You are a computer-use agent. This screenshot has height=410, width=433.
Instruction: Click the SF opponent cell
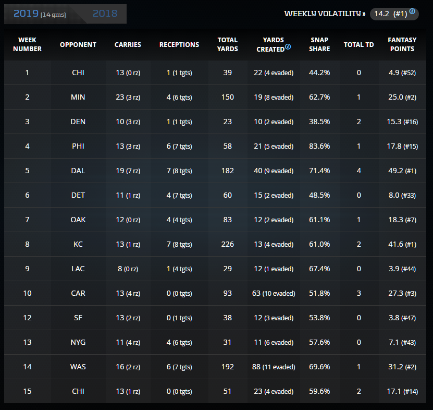(78, 318)
